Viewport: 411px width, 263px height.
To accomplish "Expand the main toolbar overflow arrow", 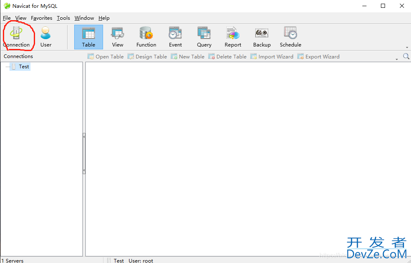I will (407, 48).
